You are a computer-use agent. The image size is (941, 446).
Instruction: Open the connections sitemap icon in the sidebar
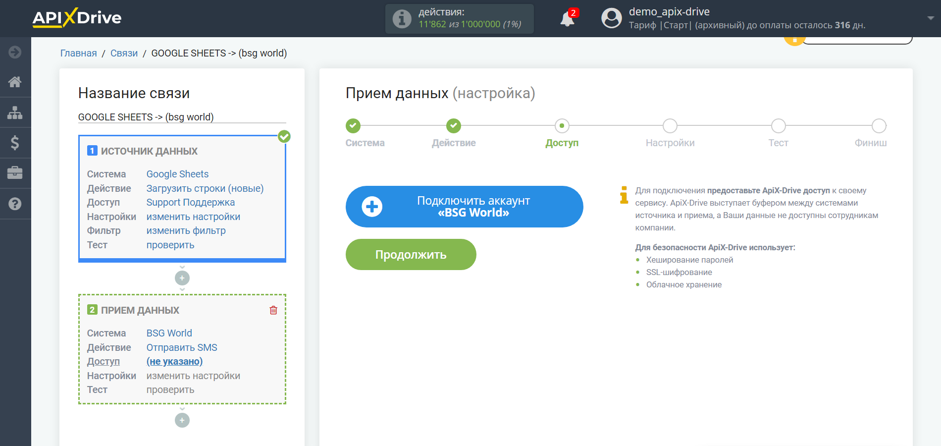click(x=15, y=112)
